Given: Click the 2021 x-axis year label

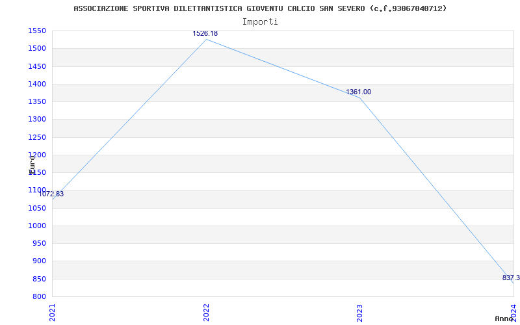Looking at the screenshot, I should coord(53,313).
